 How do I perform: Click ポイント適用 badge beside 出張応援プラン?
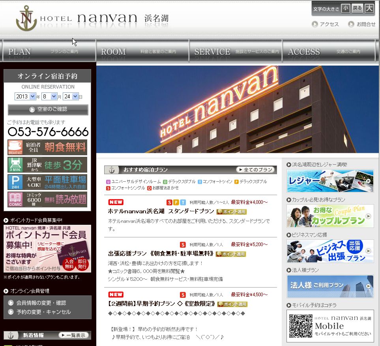(x=231, y=254)
